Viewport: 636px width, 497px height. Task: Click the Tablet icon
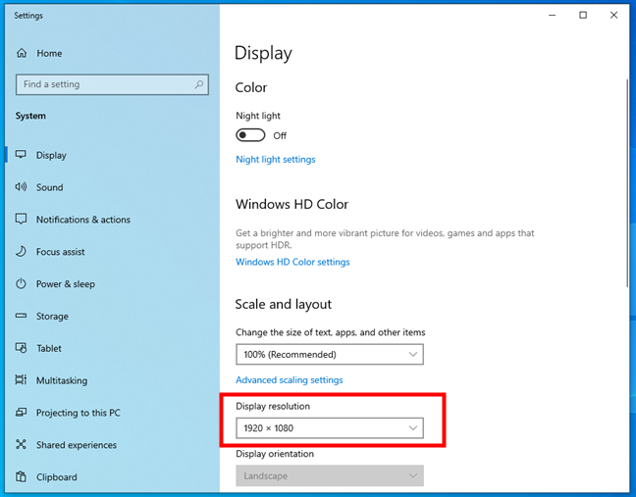[21, 348]
